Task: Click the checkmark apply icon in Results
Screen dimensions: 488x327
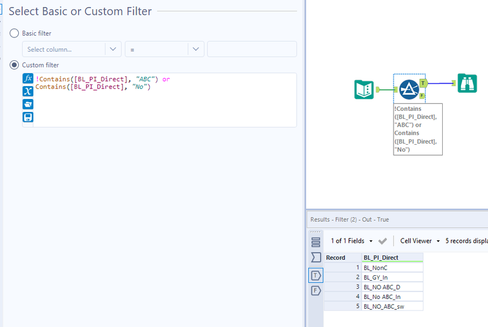Action: (382, 241)
